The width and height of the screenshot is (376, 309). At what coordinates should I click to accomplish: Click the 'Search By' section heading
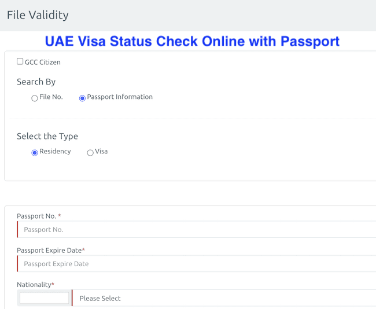coord(36,82)
